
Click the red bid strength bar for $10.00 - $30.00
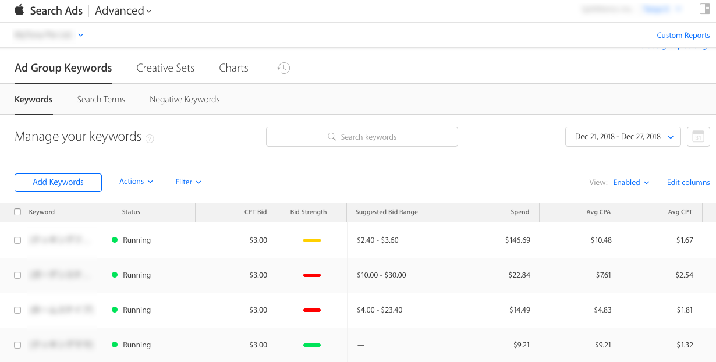click(312, 275)
